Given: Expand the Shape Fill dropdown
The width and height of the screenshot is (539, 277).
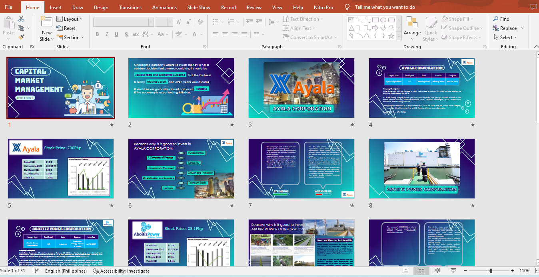Looking at the screenshot, I should click(458, 19).
